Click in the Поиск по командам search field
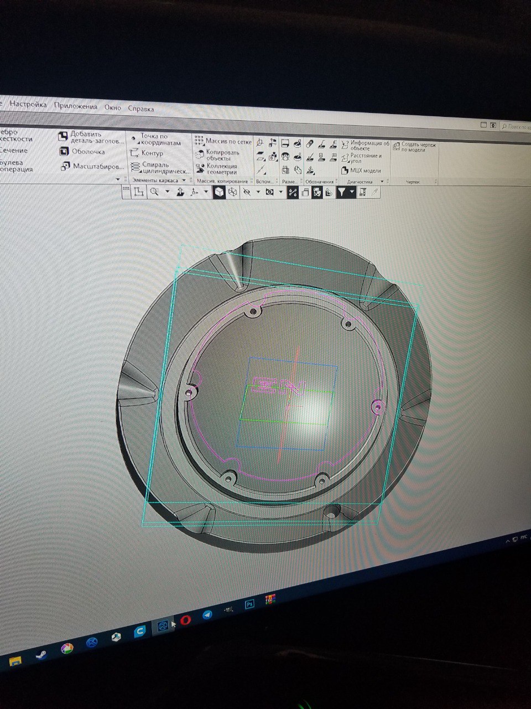Image resolution: width=531 pixels, height=709 pixels. [x=516, y=127]
